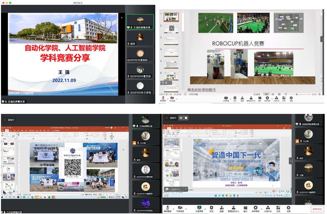Image resolution: width=327 pixels, height=214 pixels.
Task: Open 分组讨论 in the 智造中国下一代 meeting toolbar
Action: [x=268, y=209]
